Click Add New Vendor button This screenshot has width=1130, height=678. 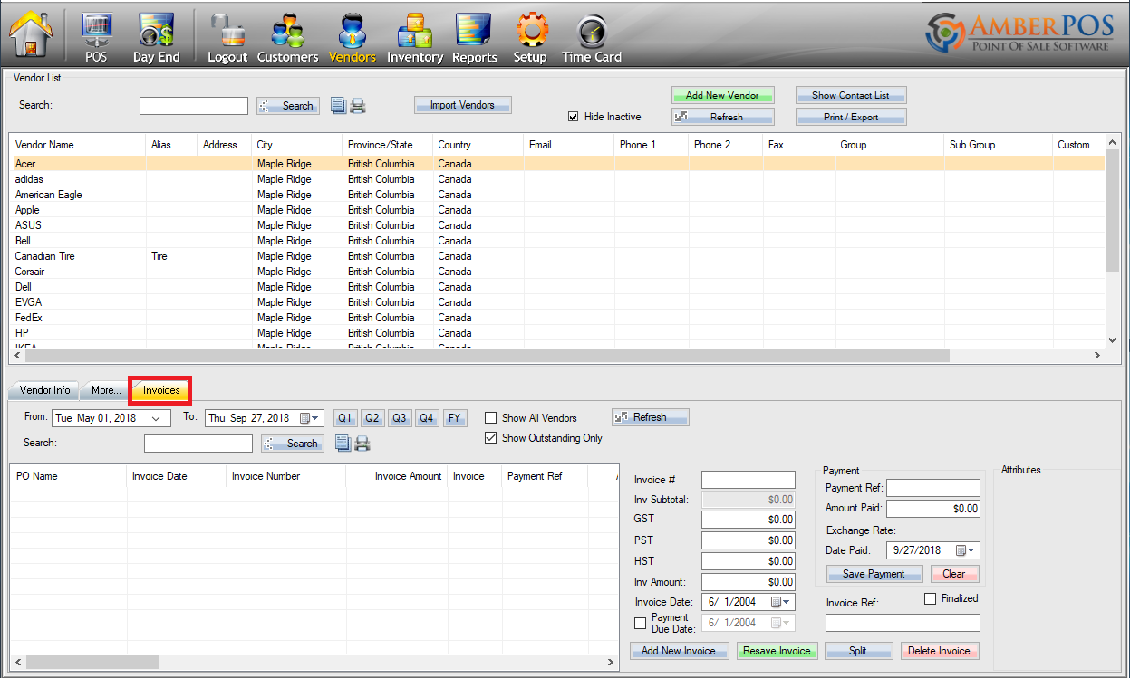[722, 95]
